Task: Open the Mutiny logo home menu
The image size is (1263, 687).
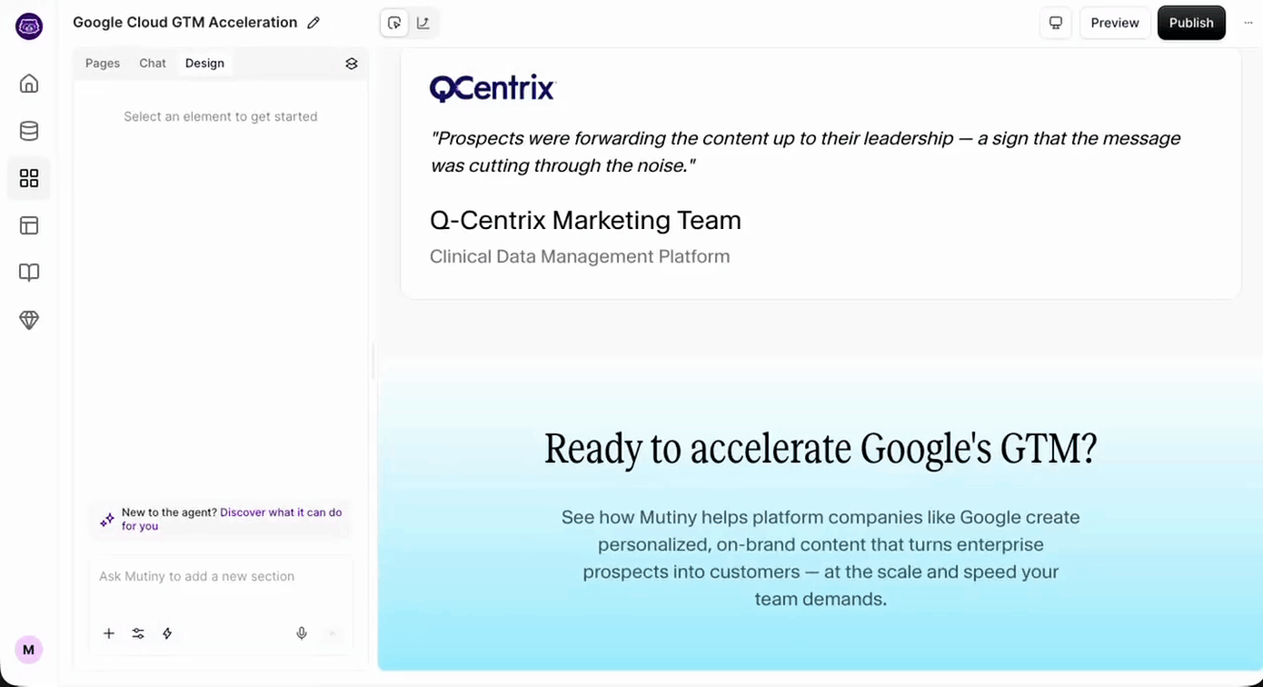Action: [x=29, y=26]
